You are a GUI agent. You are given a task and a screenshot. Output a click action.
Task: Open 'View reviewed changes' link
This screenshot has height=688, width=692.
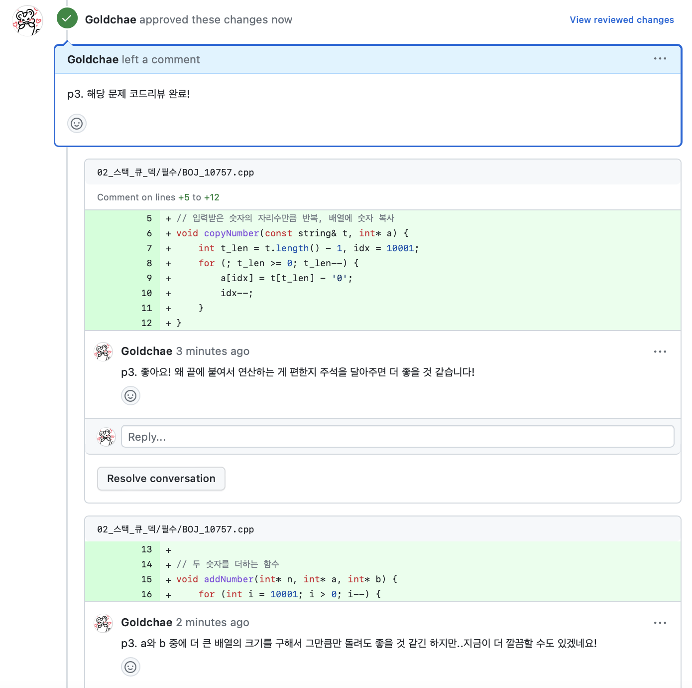click(622, 20)
